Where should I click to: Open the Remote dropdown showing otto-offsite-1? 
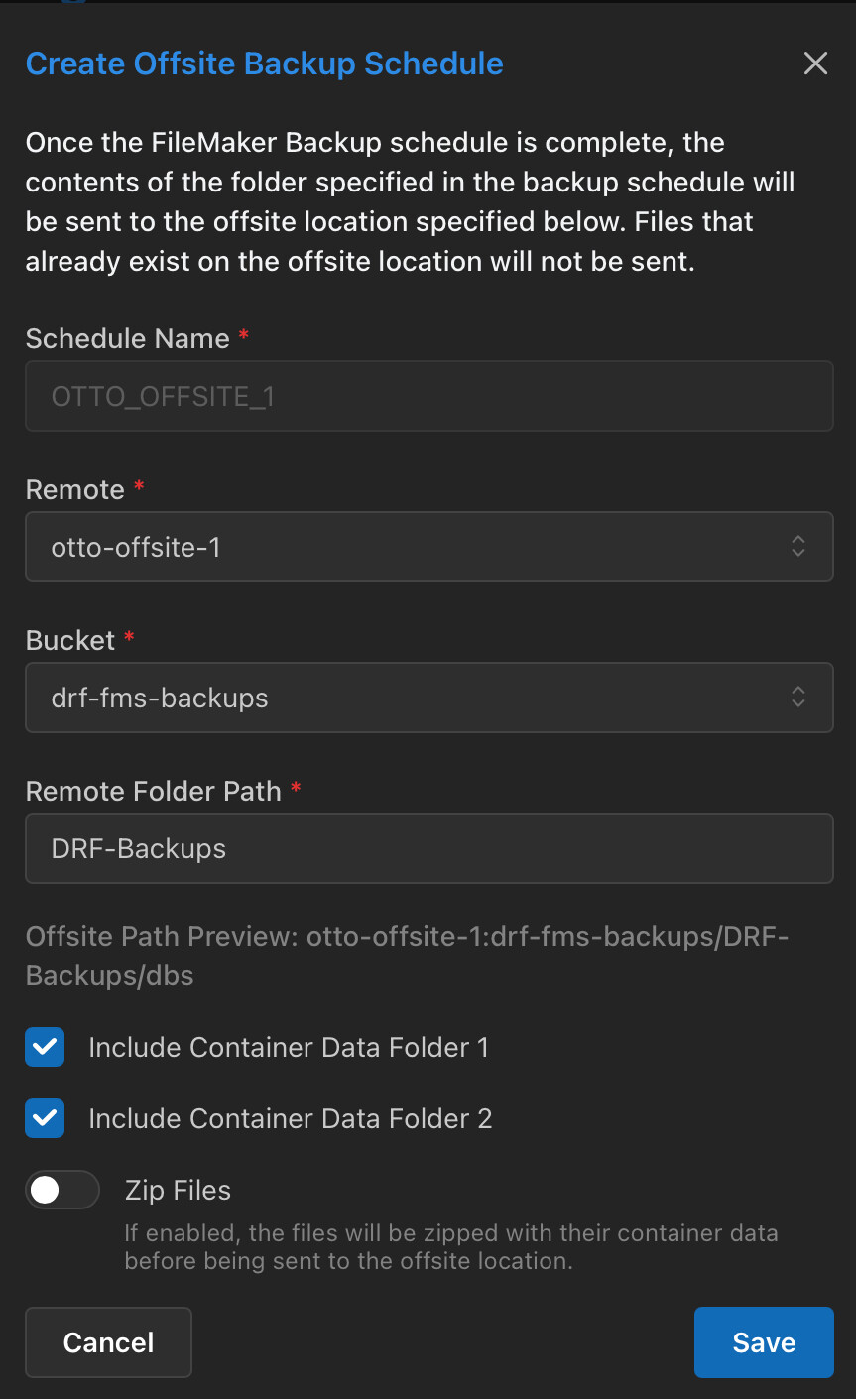coord(428,547)
